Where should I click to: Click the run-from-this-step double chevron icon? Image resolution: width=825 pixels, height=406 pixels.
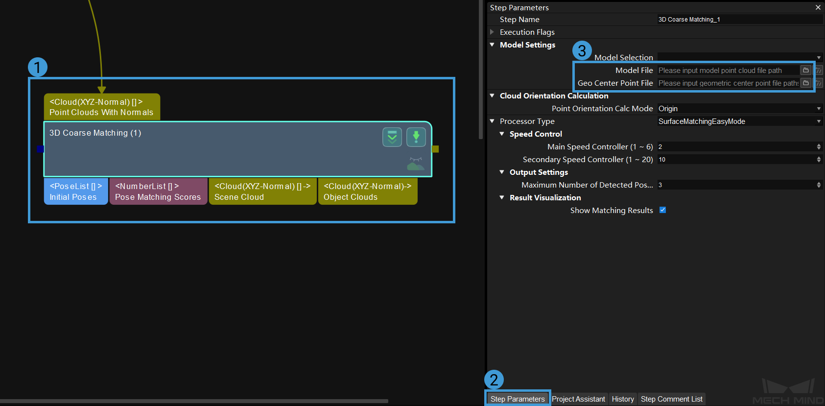point(392,137)
